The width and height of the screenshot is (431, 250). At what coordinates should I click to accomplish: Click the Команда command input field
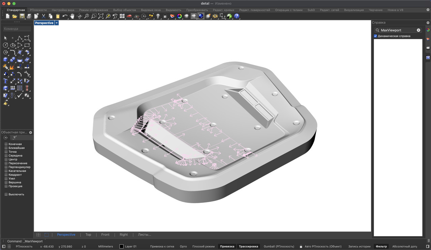[17, 29]
